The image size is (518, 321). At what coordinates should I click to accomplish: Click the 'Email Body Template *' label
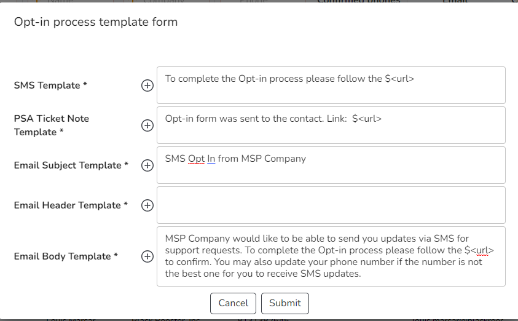(66, 256)
